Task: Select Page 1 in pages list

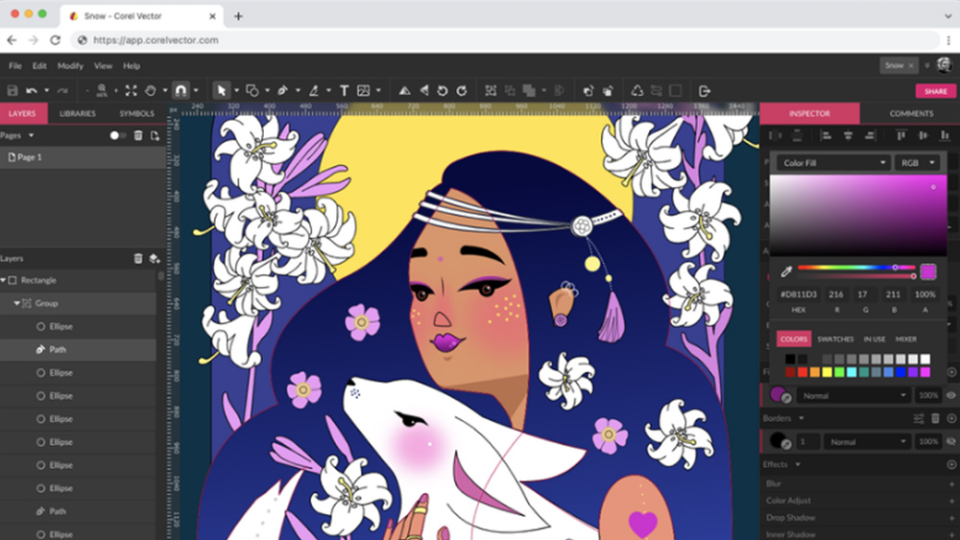Action: (83, 157)
